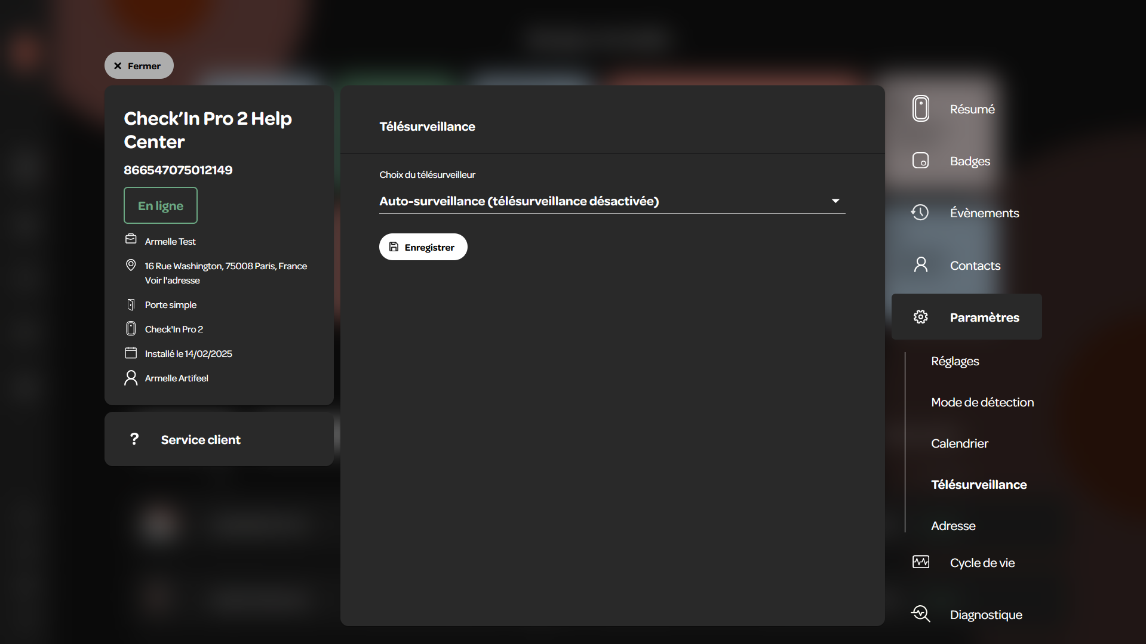
Task: Select the Contacts person icon
Action: tap(920, 264)
